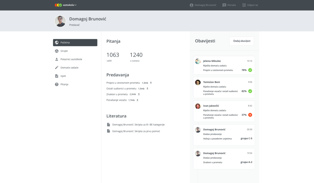Screen dimensions: 314x183
Task: Click the Poruke messages icon
Action: [x=224, y=5]
